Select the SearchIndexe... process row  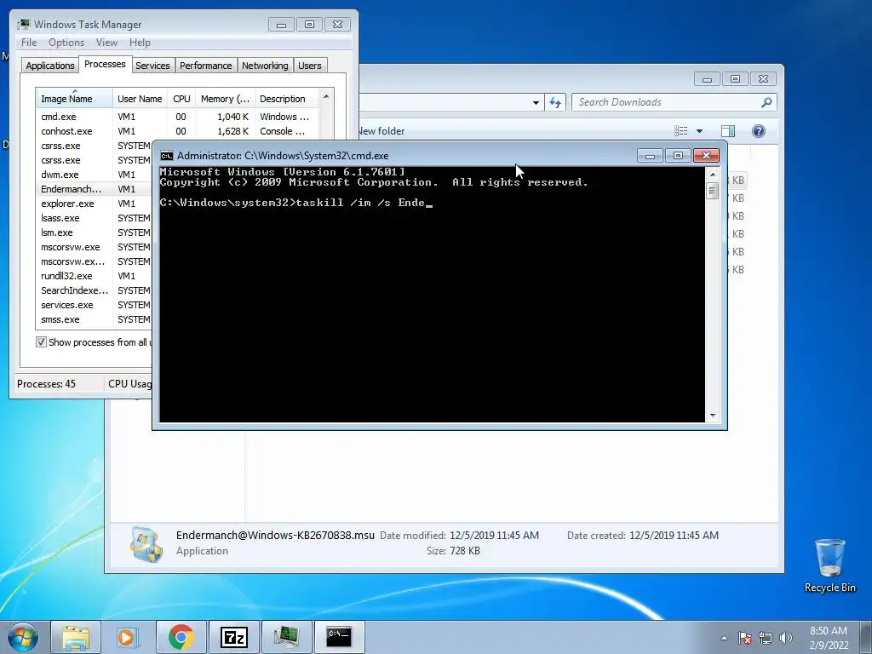(x=94, y=290)
